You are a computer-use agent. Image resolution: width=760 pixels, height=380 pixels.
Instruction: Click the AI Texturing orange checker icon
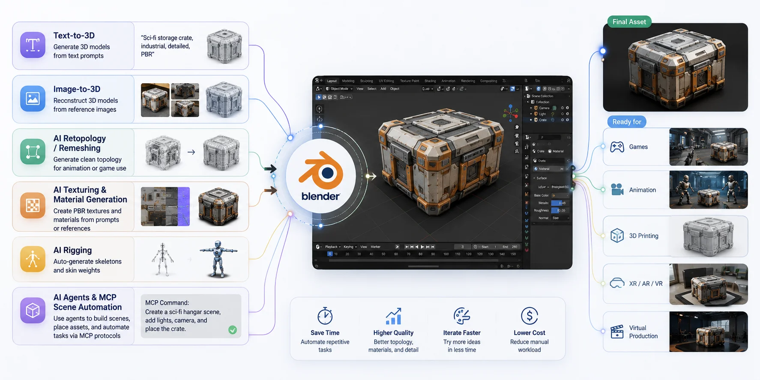pyautogui.click(x=33, y=206)
